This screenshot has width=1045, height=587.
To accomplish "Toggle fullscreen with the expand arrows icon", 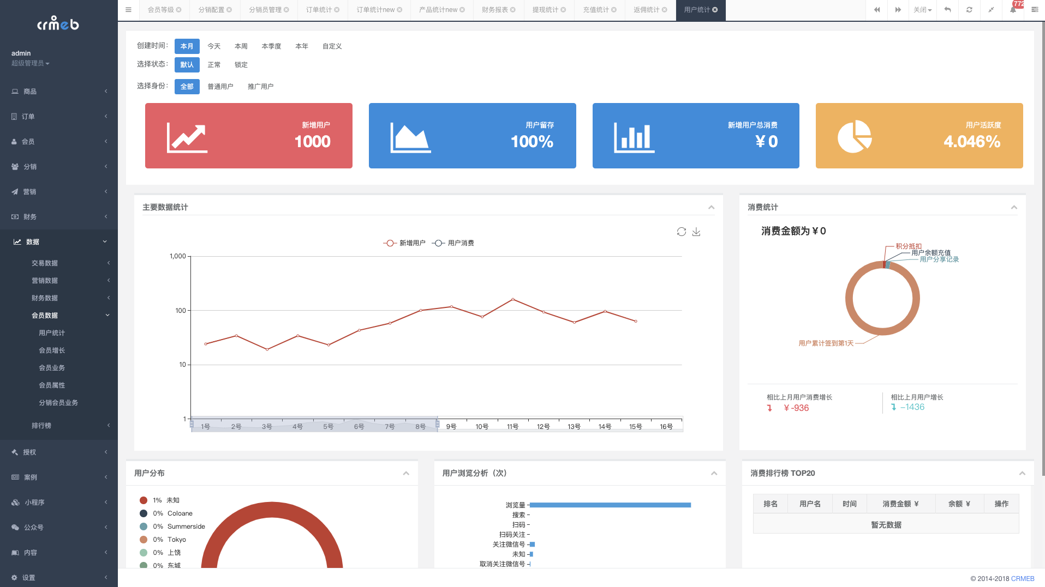I will [x=991, y=10].
